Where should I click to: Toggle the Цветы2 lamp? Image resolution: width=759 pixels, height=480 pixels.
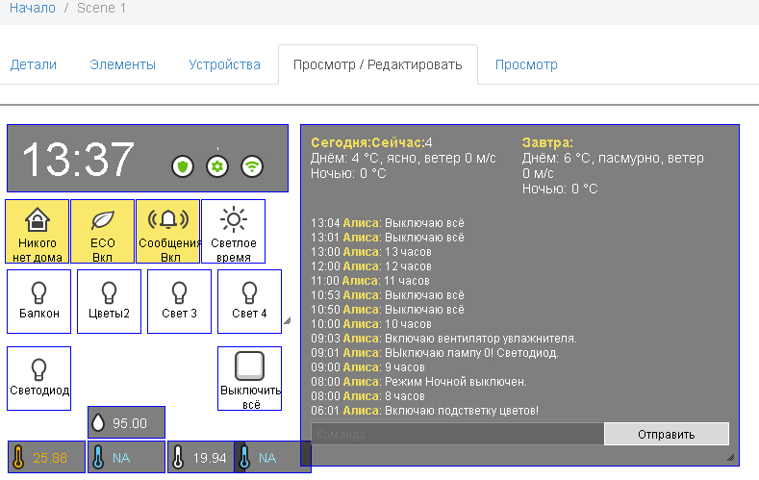[x=109, y=301]
